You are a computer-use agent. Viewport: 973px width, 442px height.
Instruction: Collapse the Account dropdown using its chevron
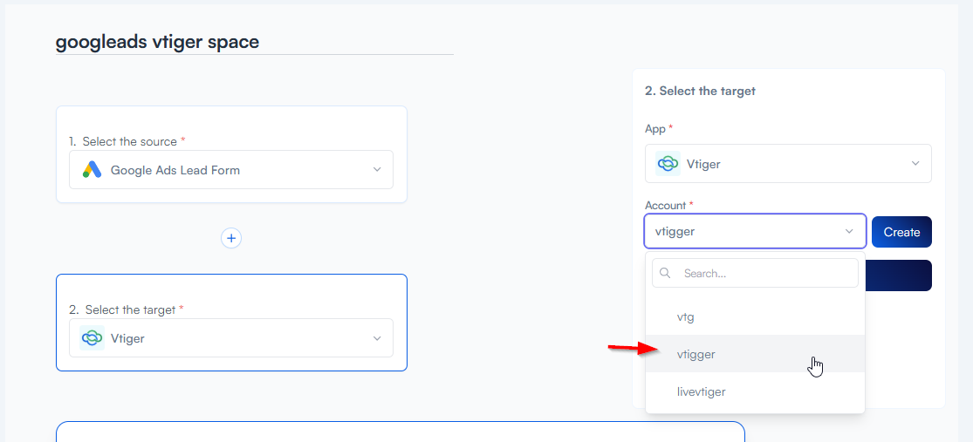849,232
